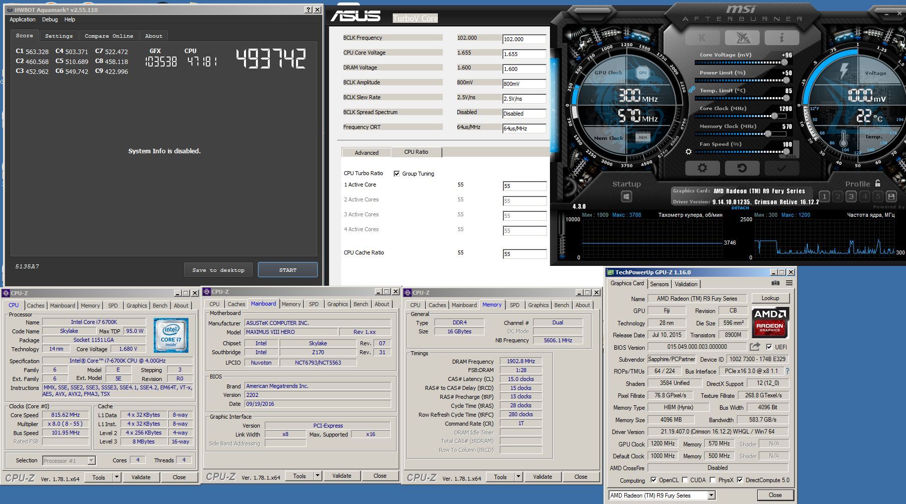Screen dimensions: 906x504
Task: Adjust the Memory Clock (MHz) slider
Action: point(741,134)
